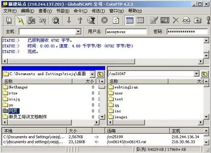Click remote pane parent folder button
This screenshot has height=153, width=211.
tap(205, 74)
